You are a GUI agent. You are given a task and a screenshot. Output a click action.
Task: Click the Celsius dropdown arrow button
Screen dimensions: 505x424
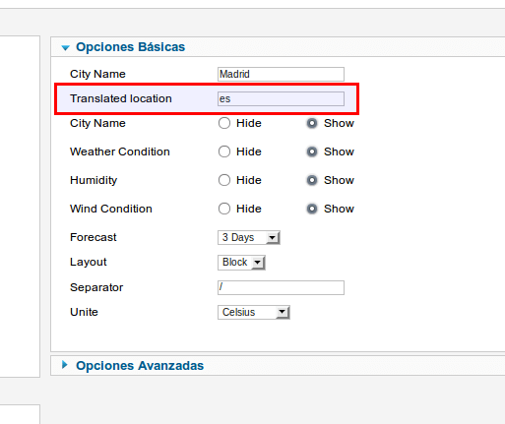pyautogui.click(x=283, y=312)
